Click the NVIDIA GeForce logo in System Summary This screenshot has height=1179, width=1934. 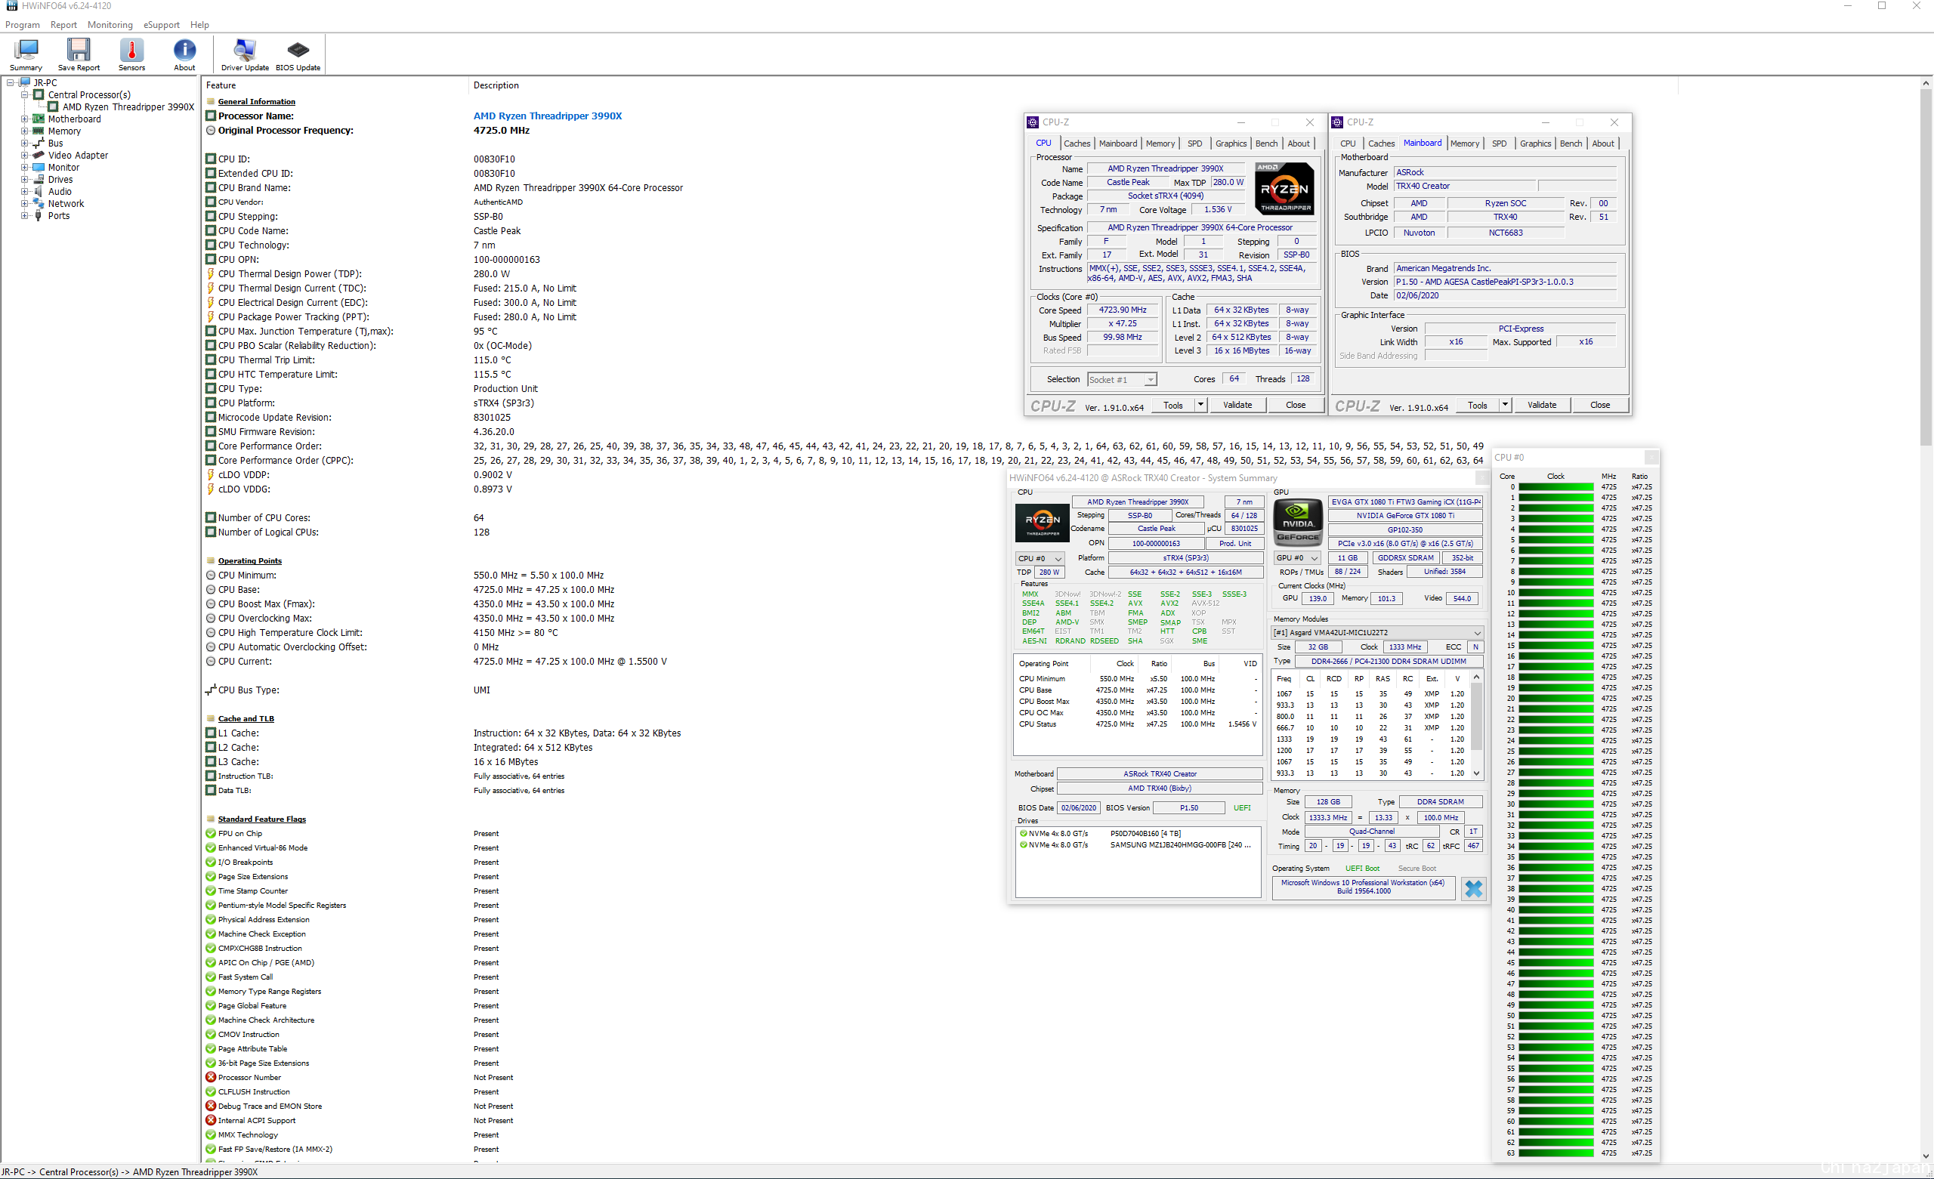pyautogui.click(x=1297, y=522)
